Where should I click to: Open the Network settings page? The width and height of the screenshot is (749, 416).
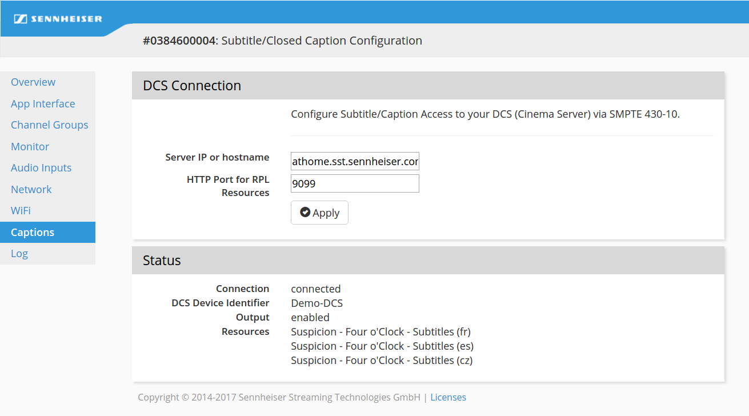(x=31, y=190)
